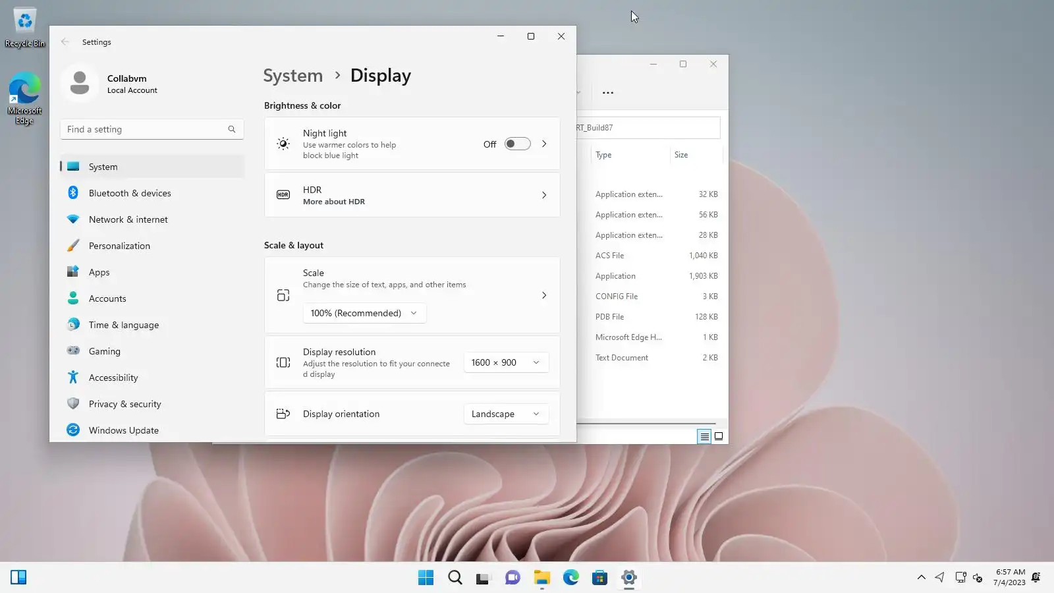Switch File Explorer to details view

704,436
